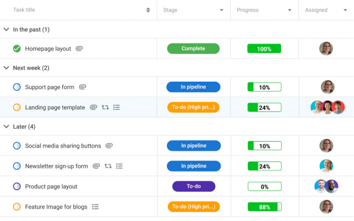Click 88% progress bar on Feature Image for blogs

tap(264, 207)
